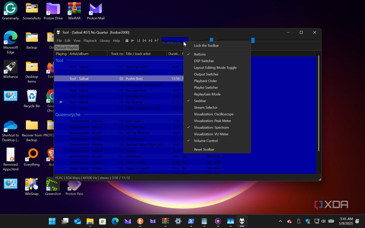Image resolution: width=365 pixels, height=228 pixels.
Task: Open the Grammarly desktop shortcut
Action: tap(11, 11)
